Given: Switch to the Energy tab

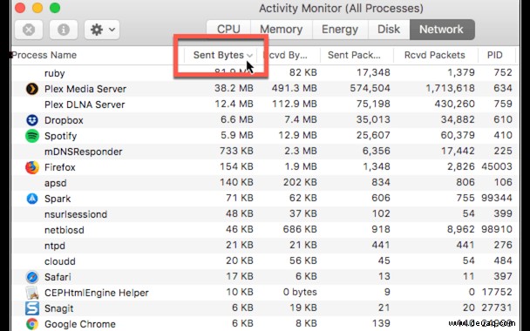Looking at the screenshot, I should coord(340,30).
